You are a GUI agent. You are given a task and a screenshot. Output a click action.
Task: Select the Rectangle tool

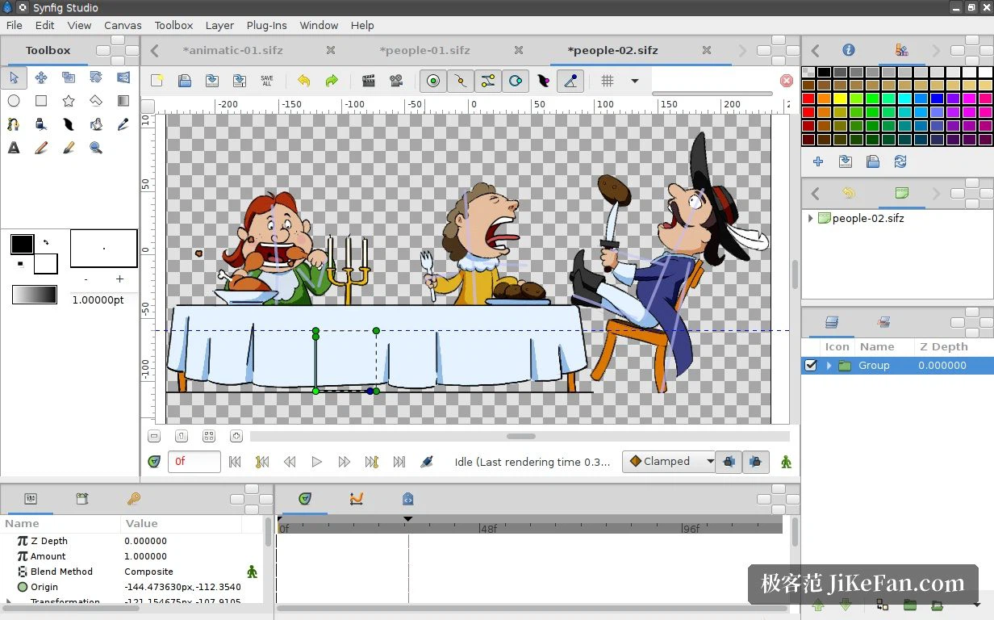point(41,101)
